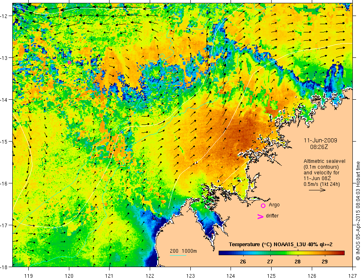
Task: Click the longitude label 125
Action: (x=272, y=276)
